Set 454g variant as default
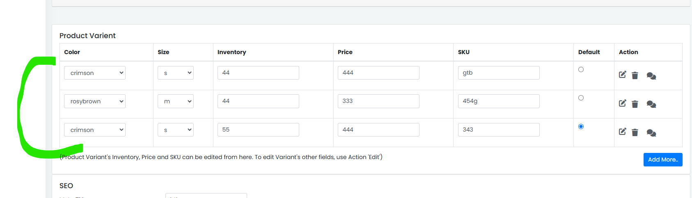The width and height of the screenshot is (692, 198). click(x=581, y=98)
